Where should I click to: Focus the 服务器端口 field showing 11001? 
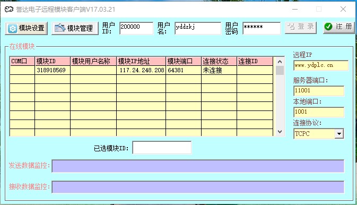319,91
